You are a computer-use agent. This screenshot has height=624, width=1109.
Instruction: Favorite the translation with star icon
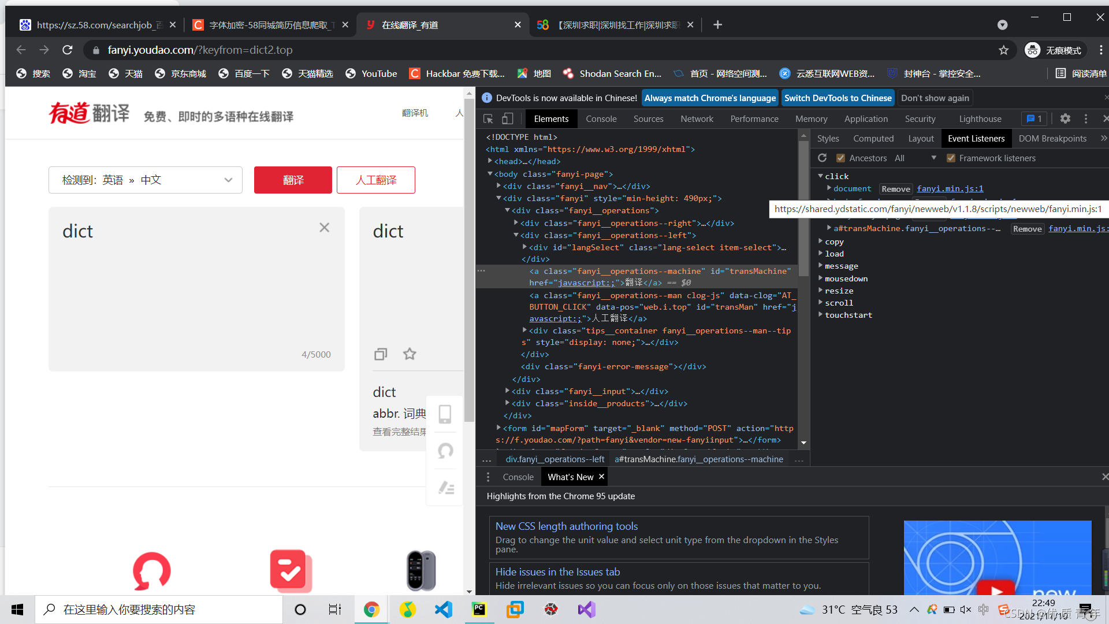click(410, 354)
